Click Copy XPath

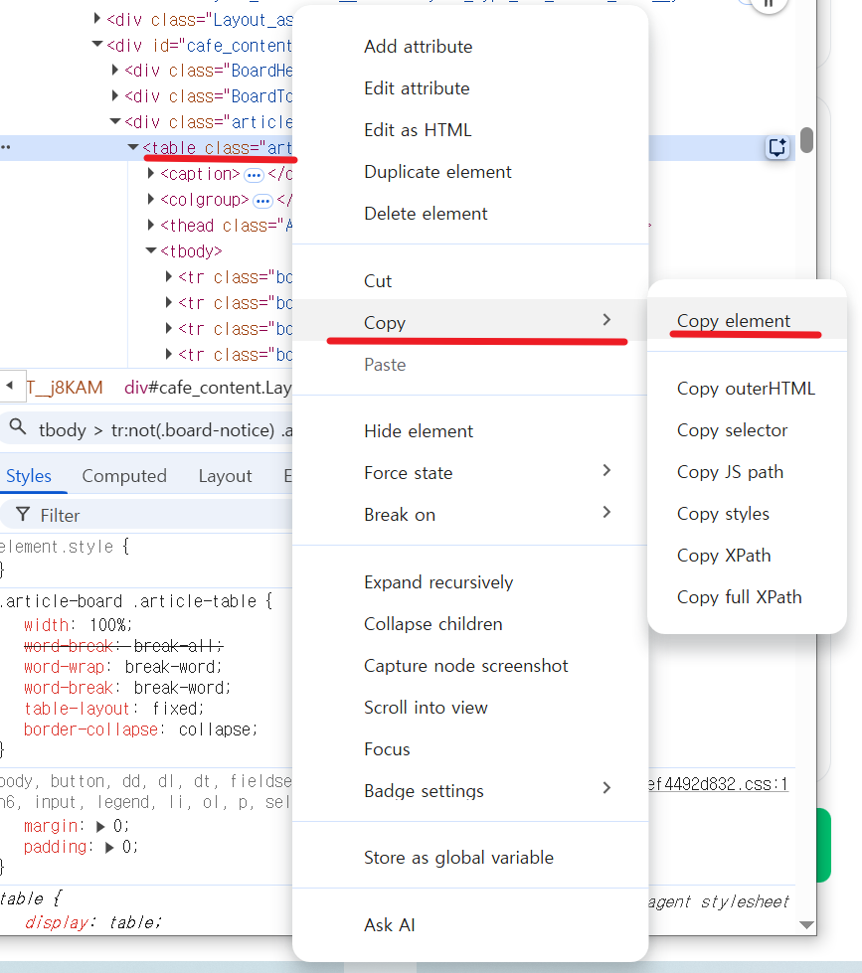(748, 556)
